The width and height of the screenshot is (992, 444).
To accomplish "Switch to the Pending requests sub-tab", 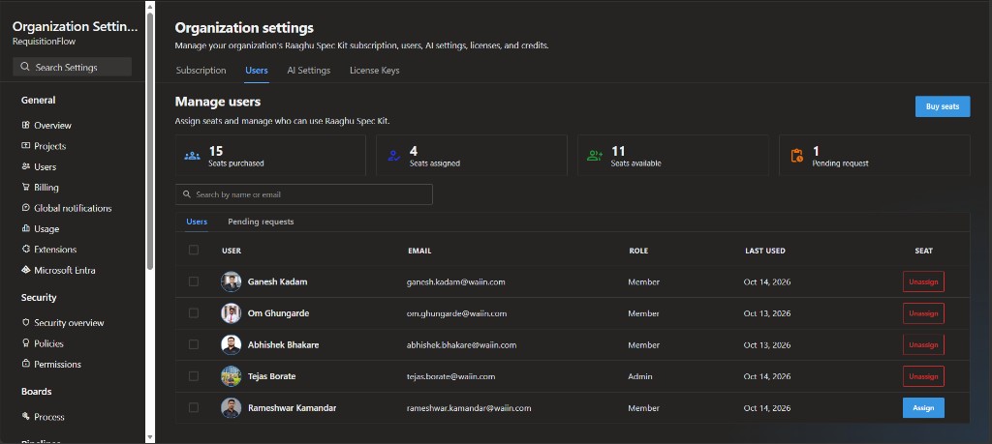I will (261, 222).
